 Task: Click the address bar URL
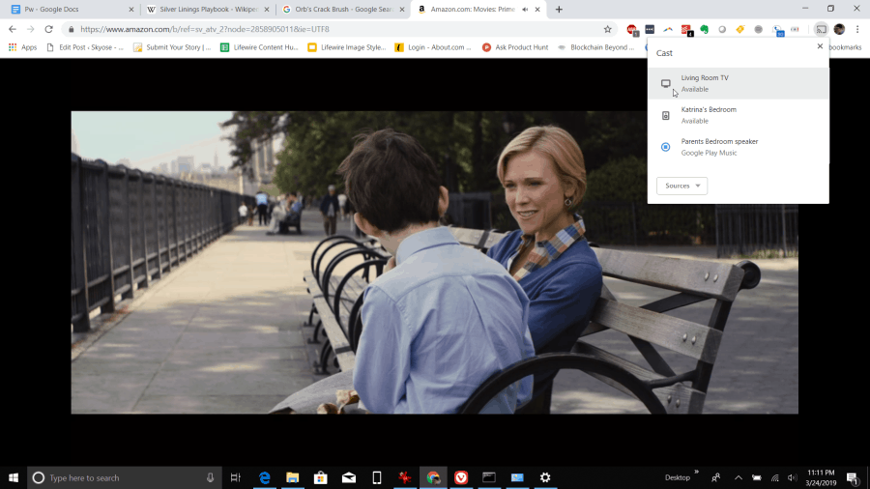(205, 29)
